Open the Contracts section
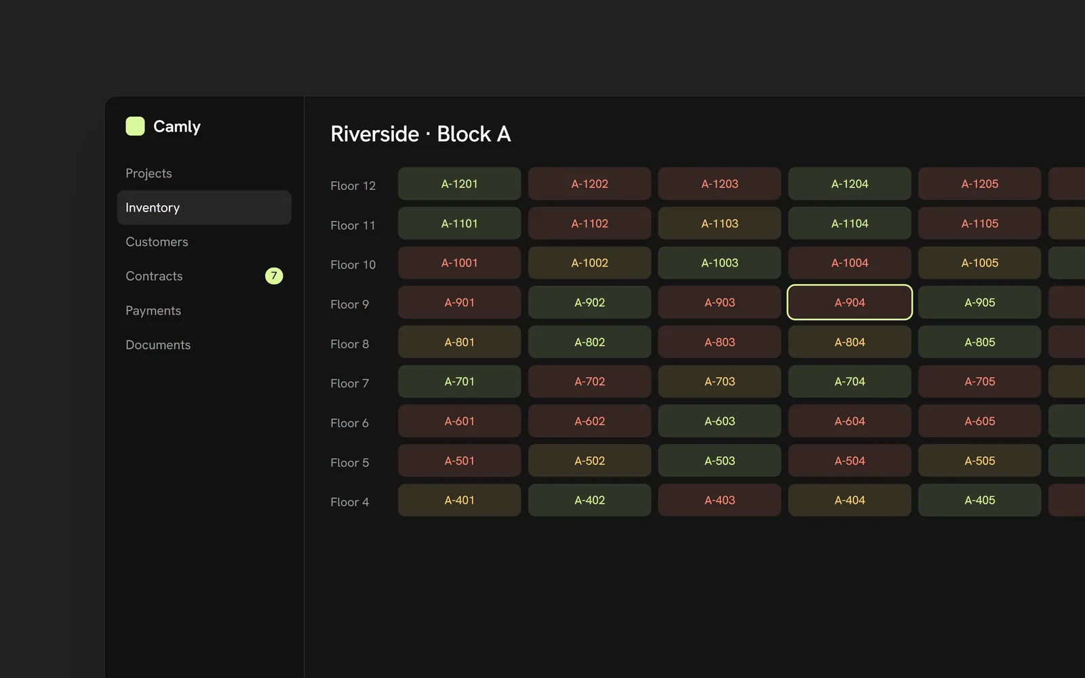1085x678 pixels. (x=204, y=276)
